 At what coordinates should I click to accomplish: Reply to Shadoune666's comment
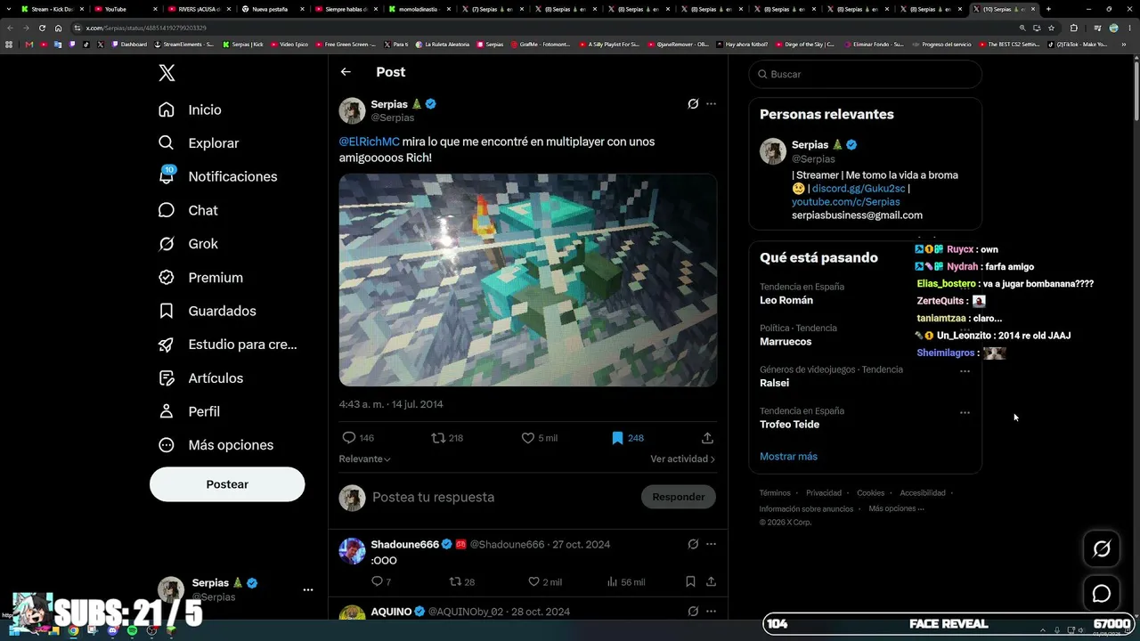(380, 582)
